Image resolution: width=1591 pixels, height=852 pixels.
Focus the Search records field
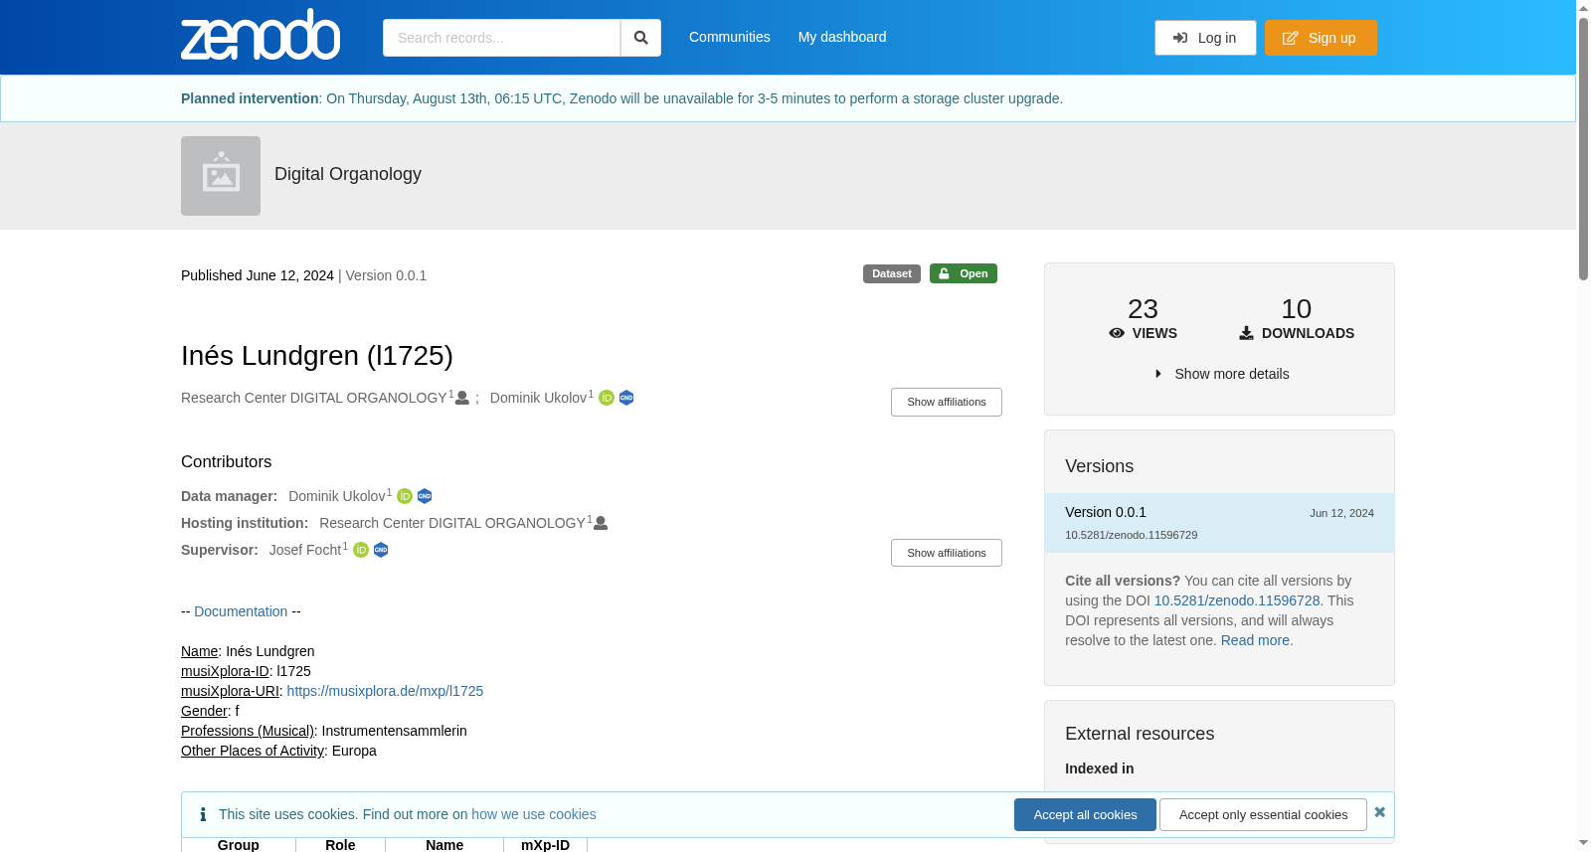502,38
